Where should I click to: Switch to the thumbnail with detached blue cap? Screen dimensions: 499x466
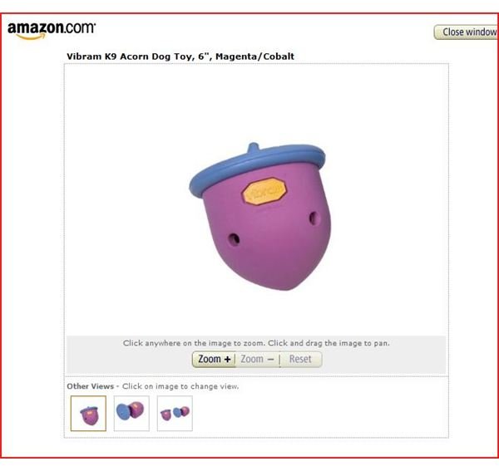pos(131,413)
